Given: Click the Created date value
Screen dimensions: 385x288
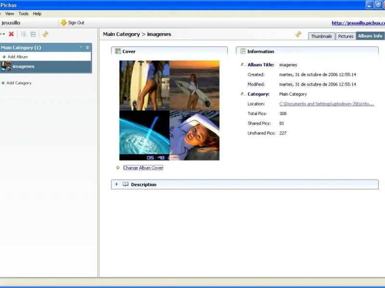Looking at the screenshot, I should 318,74.
